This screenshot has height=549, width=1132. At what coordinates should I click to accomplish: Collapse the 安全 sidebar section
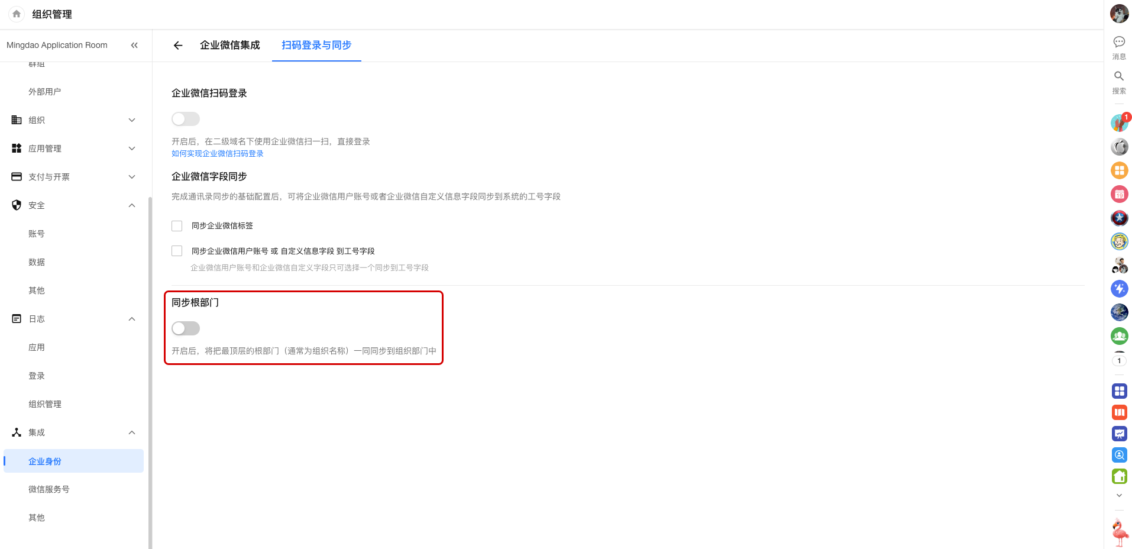click(132, 205)
